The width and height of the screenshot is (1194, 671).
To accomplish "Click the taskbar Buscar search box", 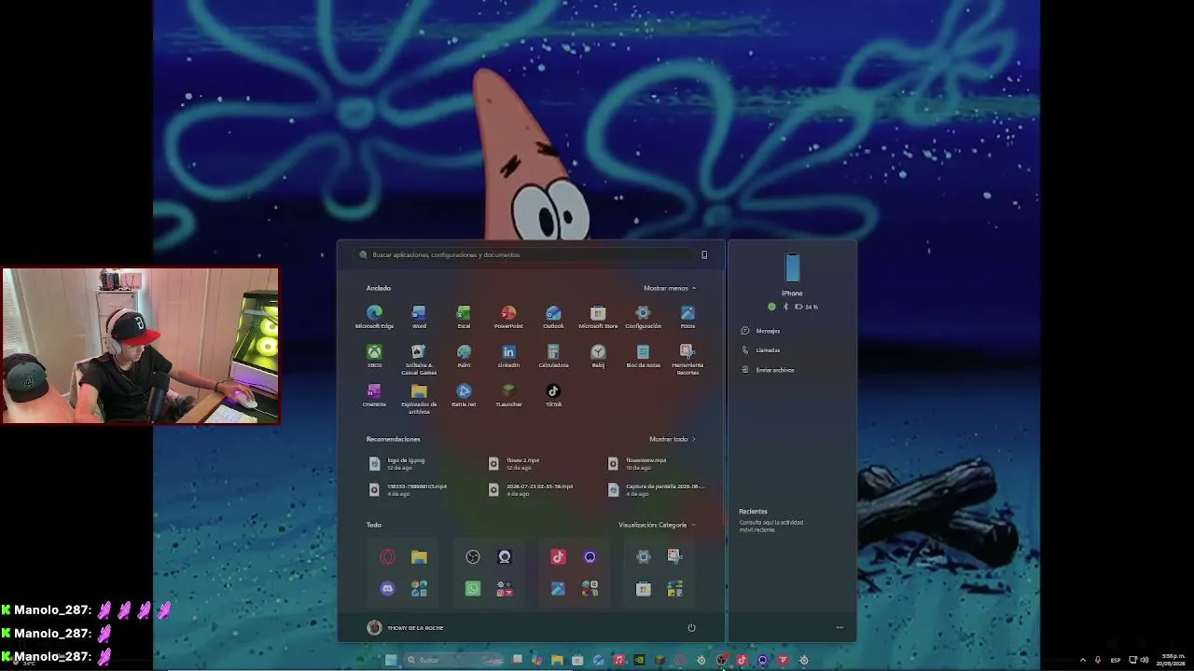I will [454, 660].
